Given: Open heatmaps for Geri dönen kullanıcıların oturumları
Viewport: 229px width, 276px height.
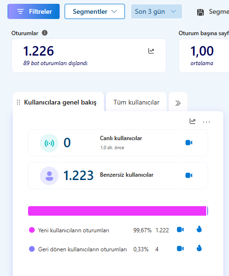Looking at the screenshot, I should [x=199, y=248].
